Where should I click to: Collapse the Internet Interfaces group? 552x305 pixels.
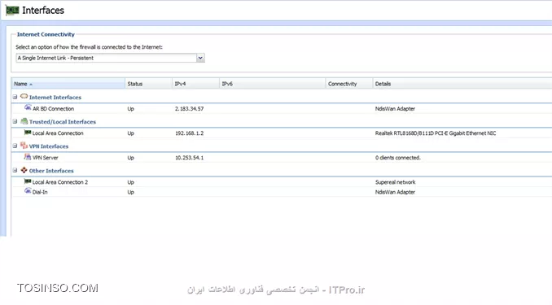15,97
